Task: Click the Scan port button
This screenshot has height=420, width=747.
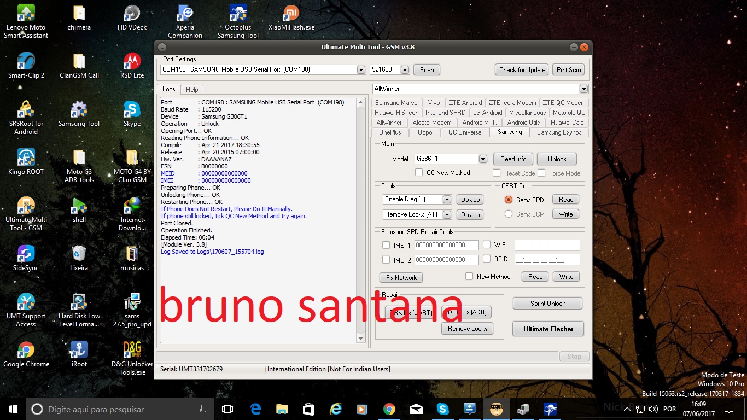Action: [x=427, y=70]
